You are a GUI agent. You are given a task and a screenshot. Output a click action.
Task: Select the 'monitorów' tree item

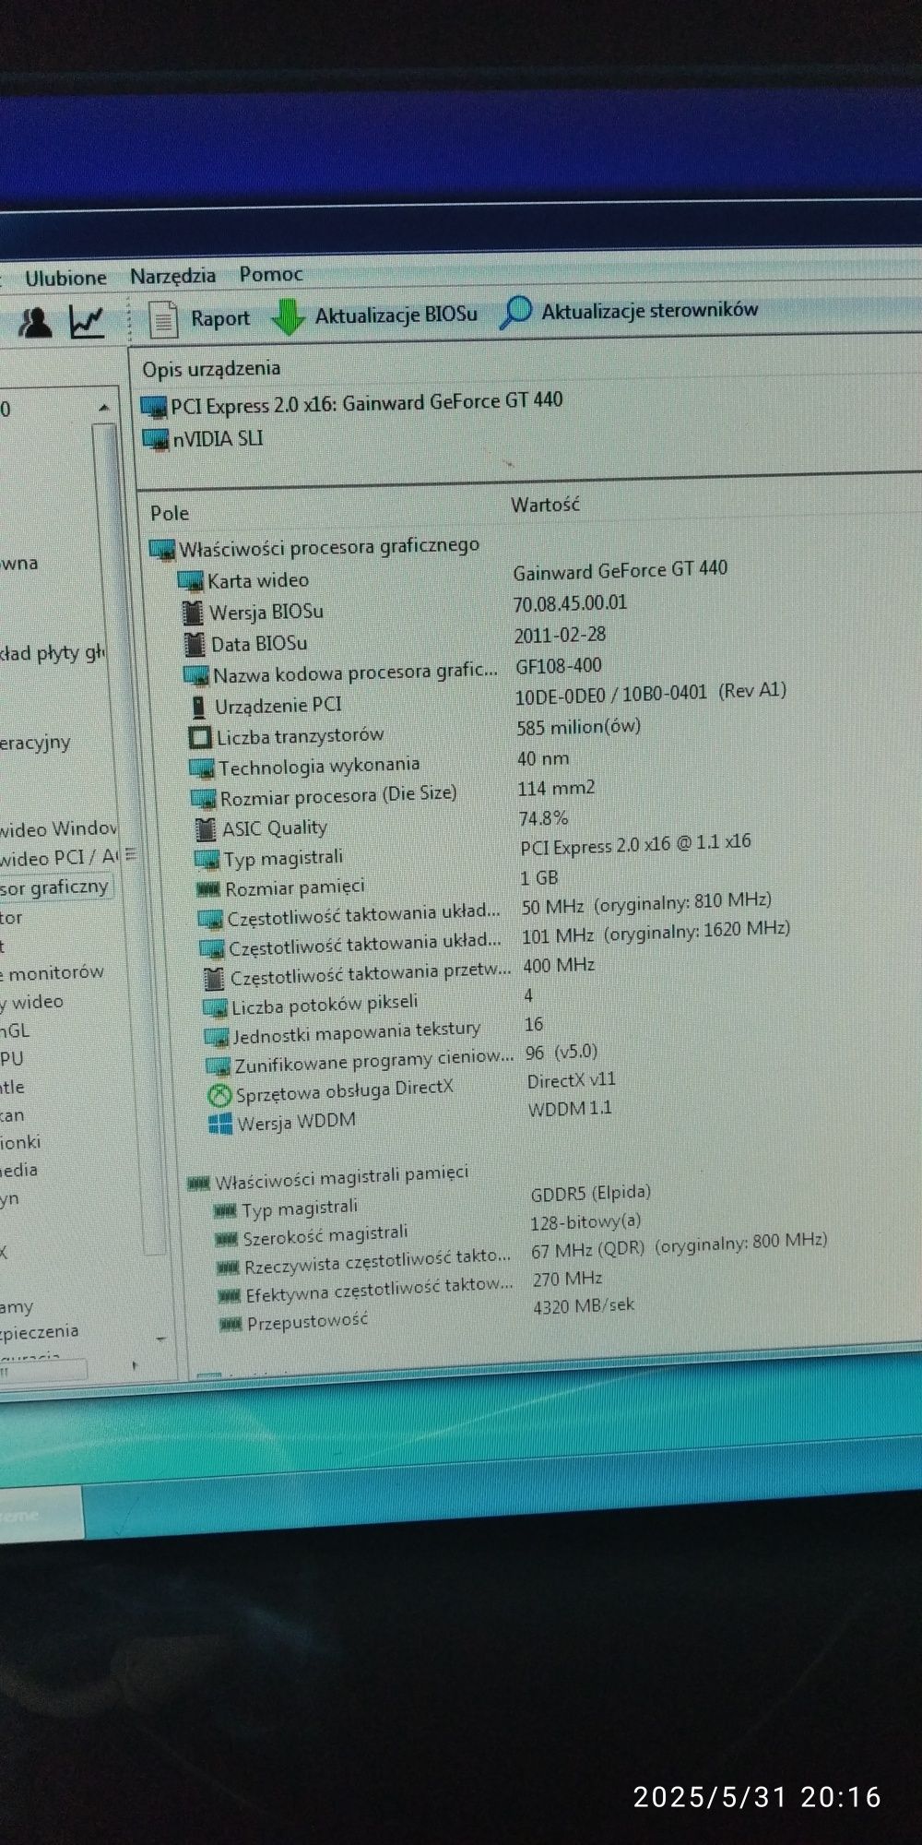pos(53,973)
